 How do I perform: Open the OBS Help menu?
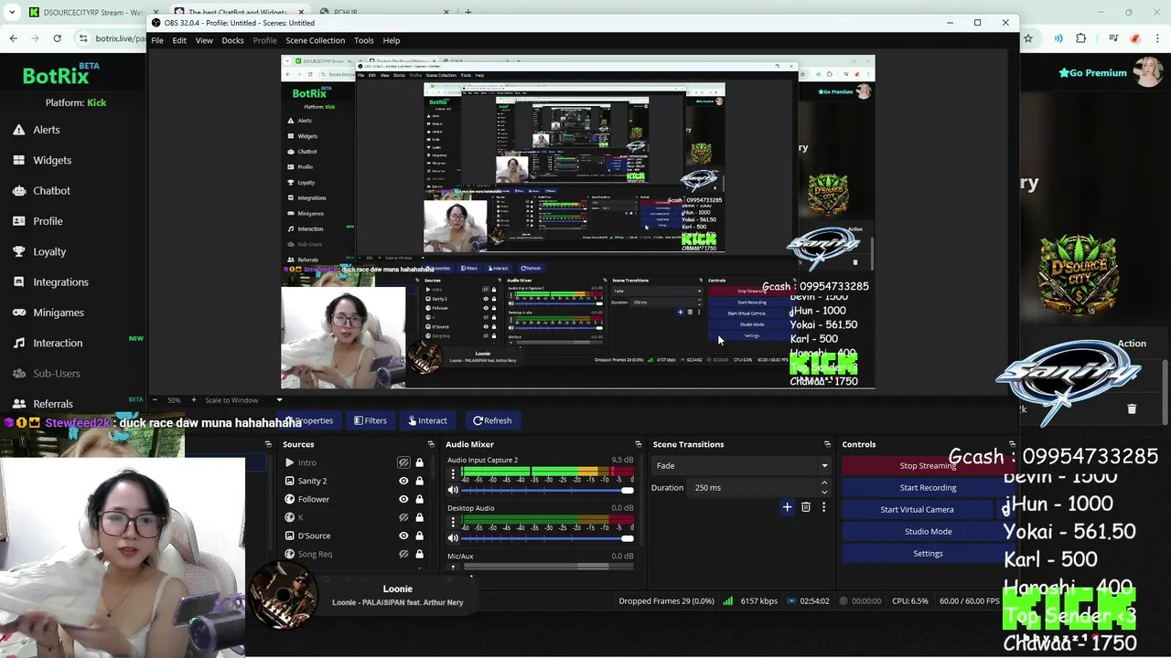tap(392, 40)
